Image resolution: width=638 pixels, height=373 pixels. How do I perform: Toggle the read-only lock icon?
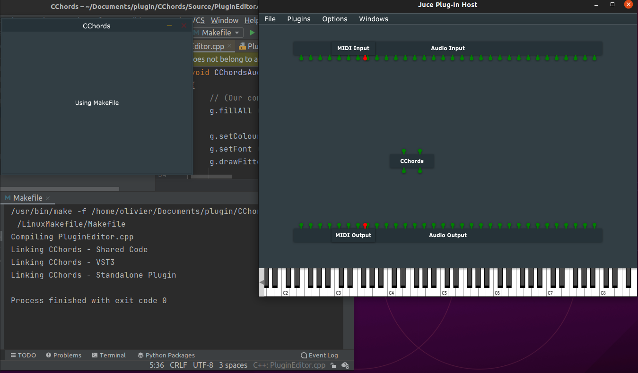point(333,365)
